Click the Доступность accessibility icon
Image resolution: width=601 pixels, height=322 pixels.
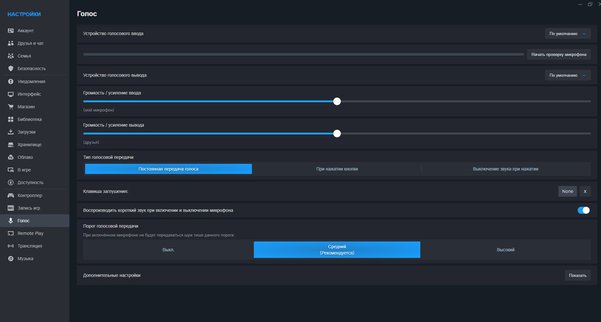(11, 183)
